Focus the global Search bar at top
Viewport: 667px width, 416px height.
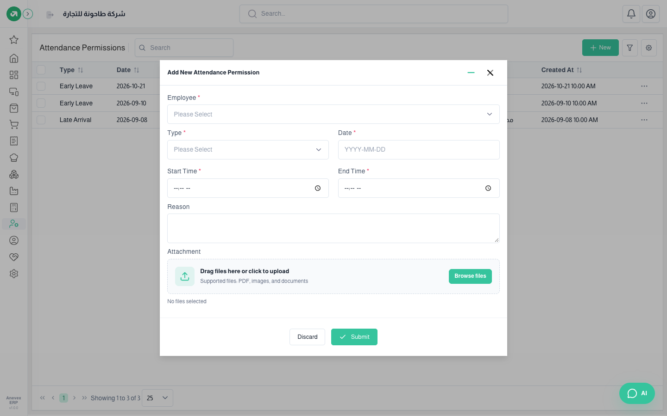point(374,14)
